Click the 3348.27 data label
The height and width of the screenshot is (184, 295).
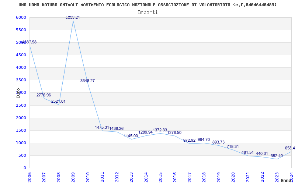[87, 81]
